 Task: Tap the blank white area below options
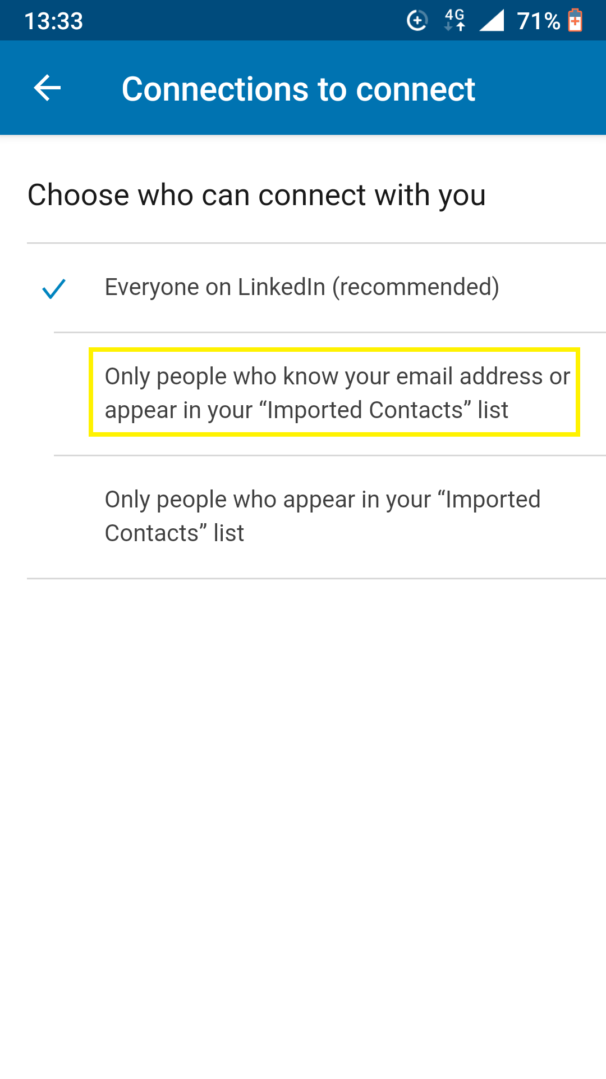click(x=303, y=826)
